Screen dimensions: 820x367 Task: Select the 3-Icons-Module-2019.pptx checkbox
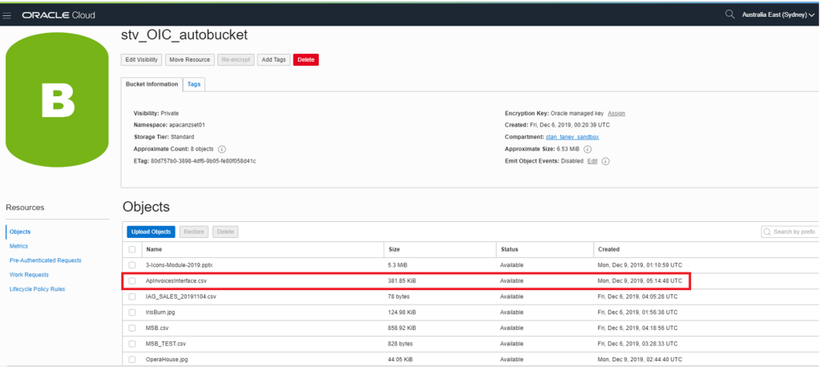tap(132, 265)
